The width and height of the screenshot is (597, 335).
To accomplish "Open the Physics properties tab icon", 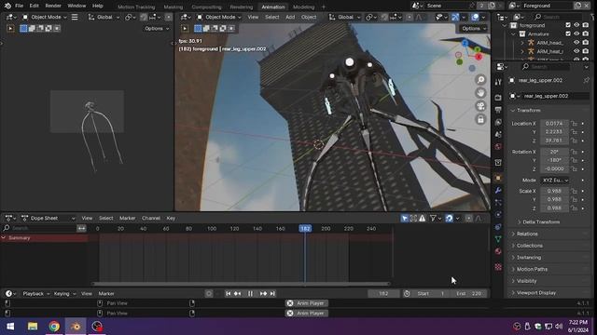I will [x=498, y=215].
